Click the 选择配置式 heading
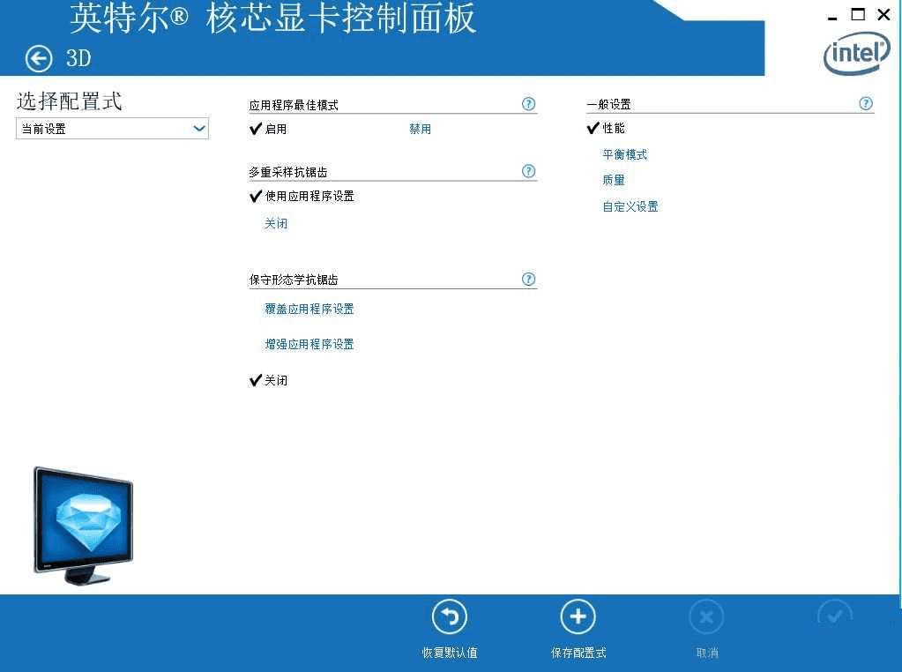This screenshot has height=672, width=902. pos(69,101)
